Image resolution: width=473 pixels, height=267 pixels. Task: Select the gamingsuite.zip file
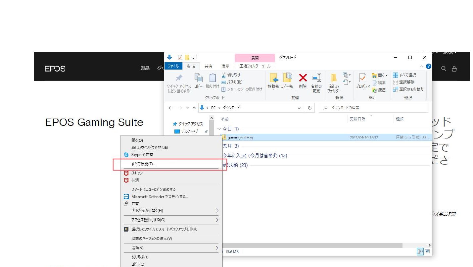pyautogui.click(x=326, y=137)
